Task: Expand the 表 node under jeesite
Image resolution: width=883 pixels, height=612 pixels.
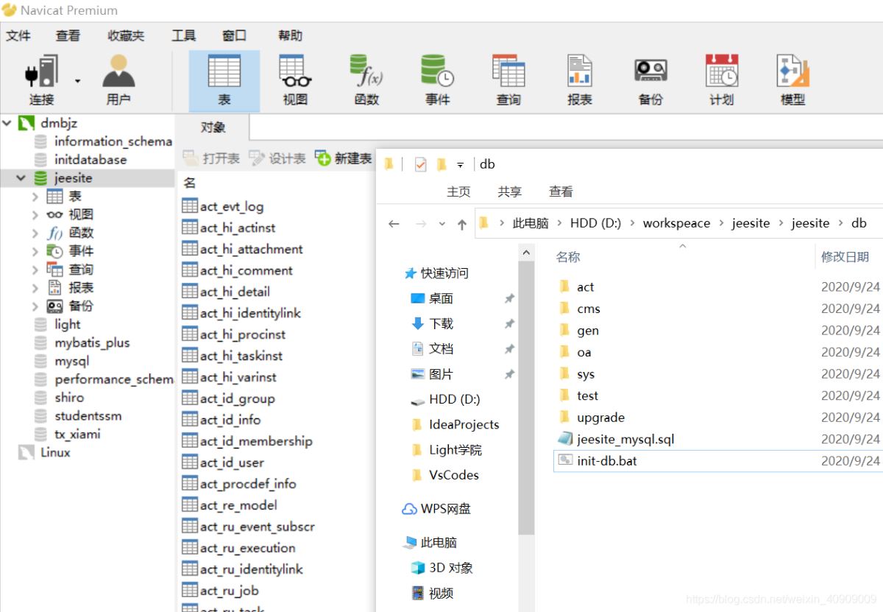Action: coord(35,197)
